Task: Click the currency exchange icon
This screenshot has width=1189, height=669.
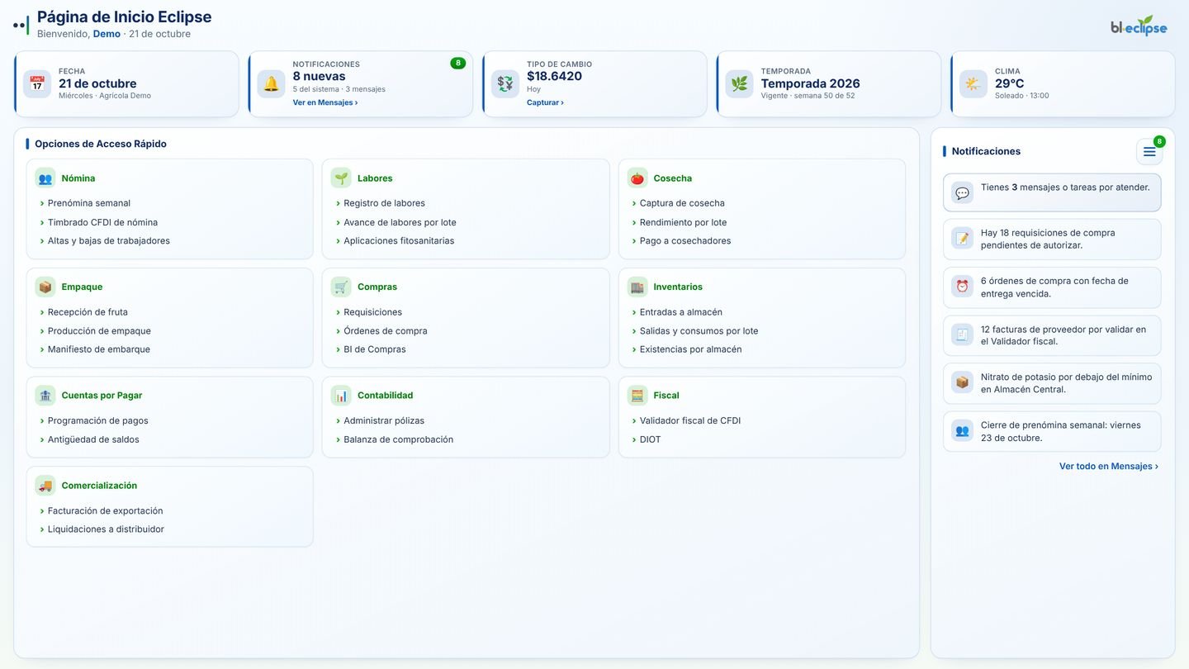Action: pos(505,83)
